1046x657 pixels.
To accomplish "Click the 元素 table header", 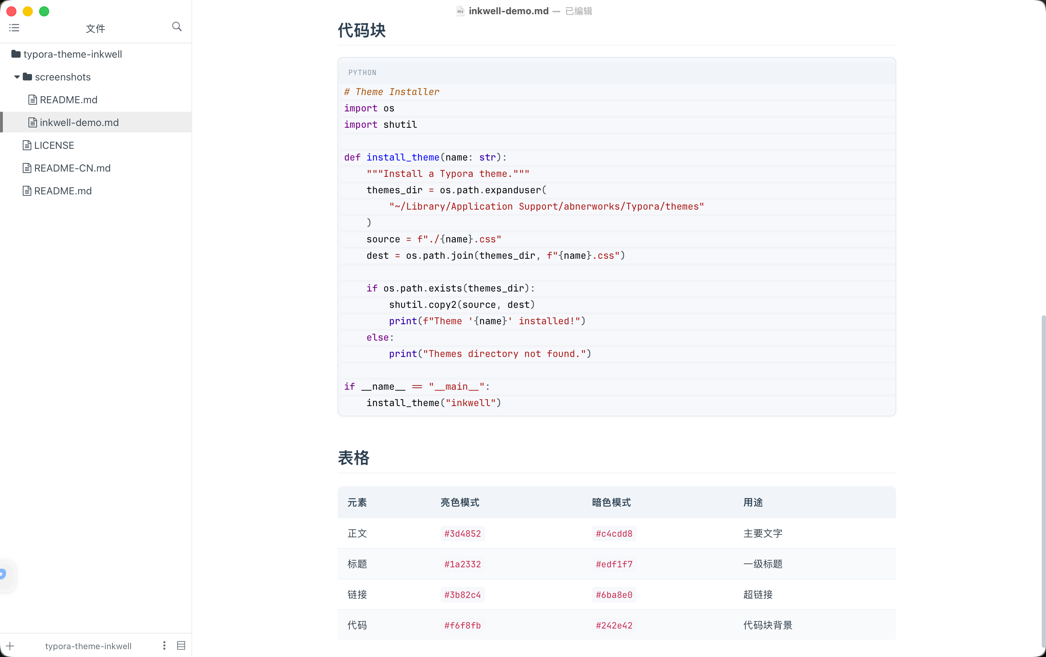I will 357,502.
